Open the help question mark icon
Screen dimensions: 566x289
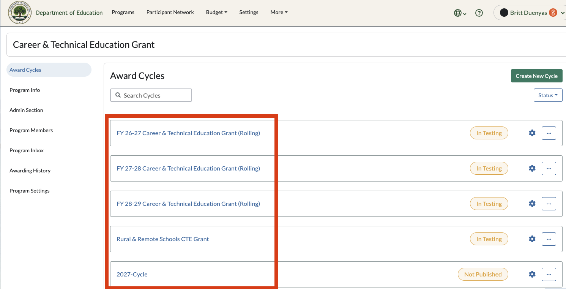coord(479,13)
